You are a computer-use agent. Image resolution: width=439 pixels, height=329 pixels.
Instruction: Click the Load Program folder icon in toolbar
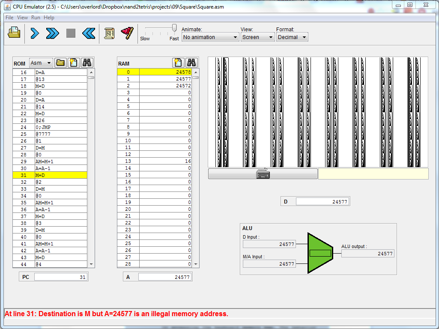pos(14,33)
